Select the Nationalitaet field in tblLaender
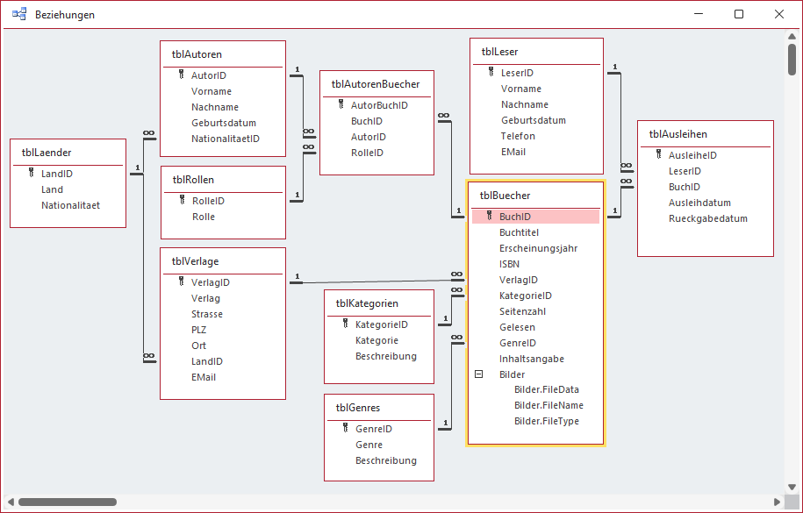803x513 pixels. 70,205
